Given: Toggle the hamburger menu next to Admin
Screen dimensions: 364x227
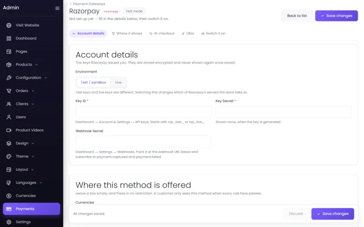Looking at the screenshot, I should (57, 8).
